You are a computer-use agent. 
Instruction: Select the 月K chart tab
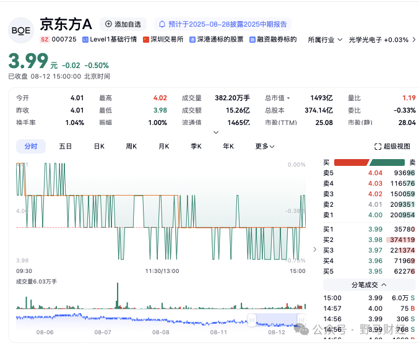pos(164,147)
